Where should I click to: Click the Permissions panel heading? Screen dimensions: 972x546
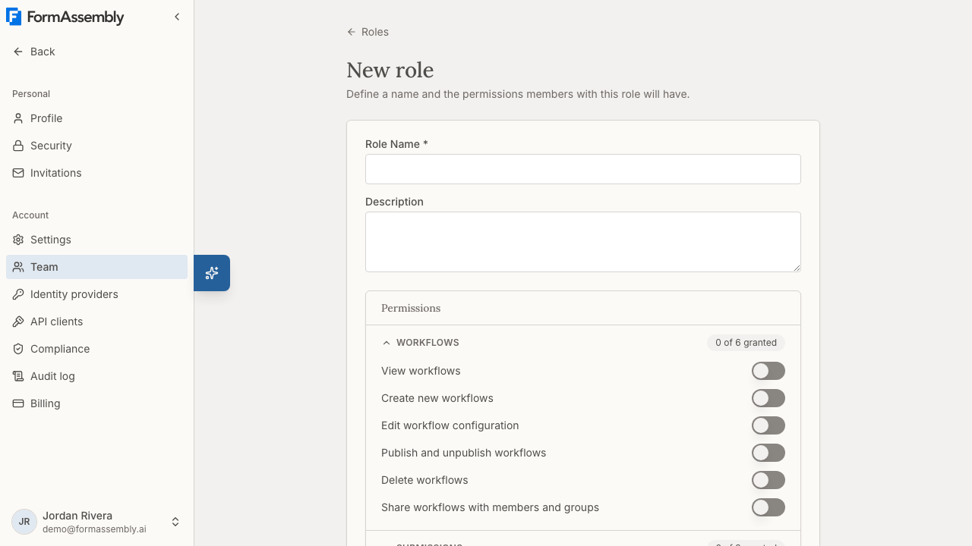(x=411, y=308)
